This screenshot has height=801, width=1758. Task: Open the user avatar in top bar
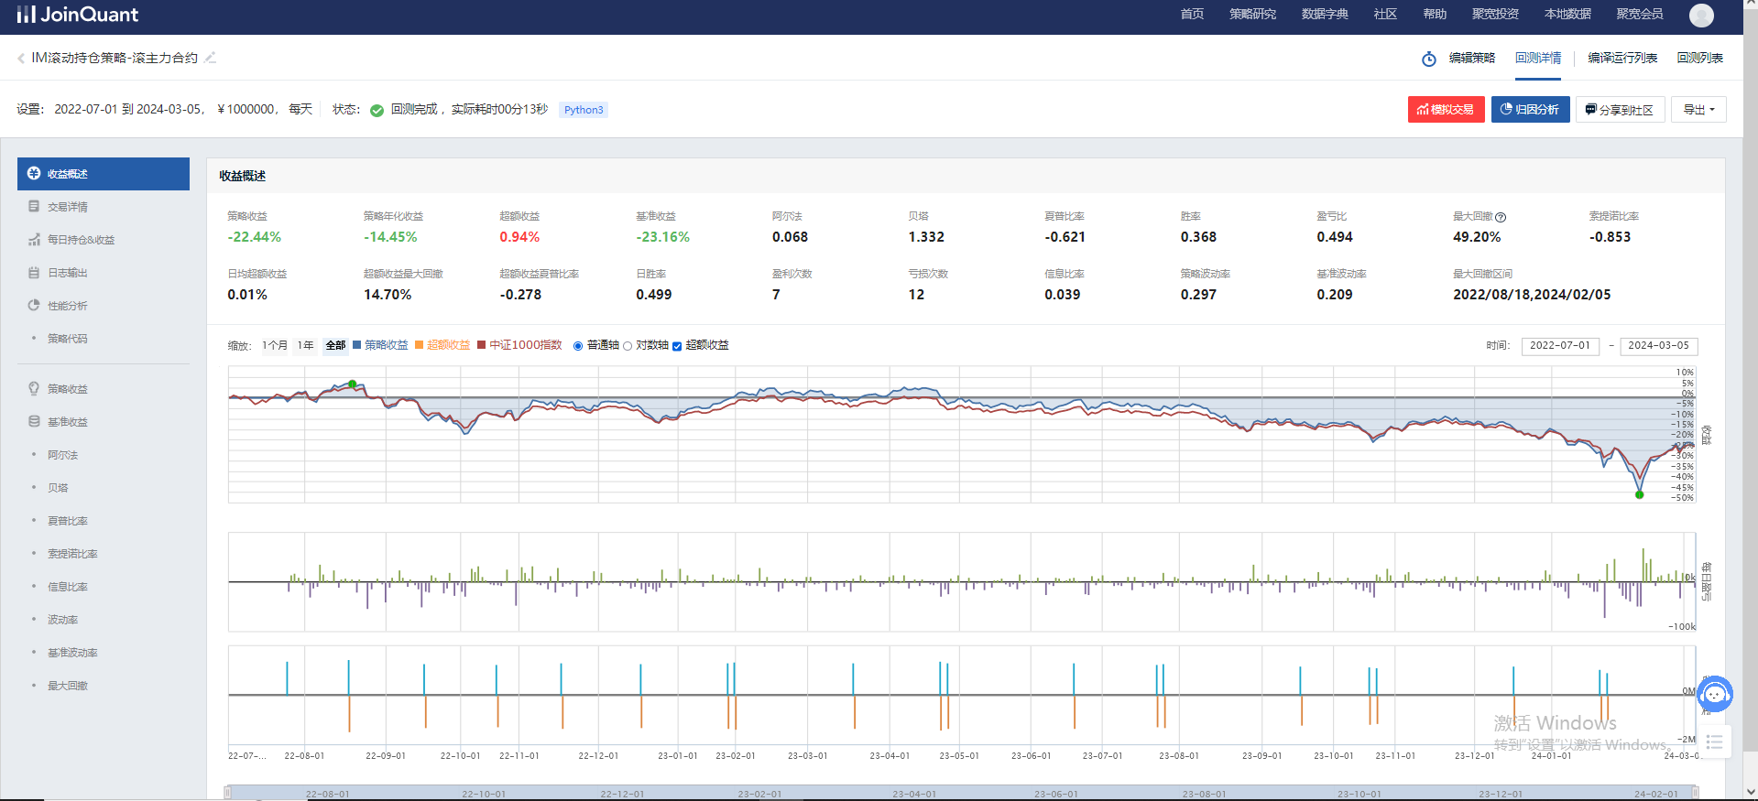pyautogui.click(x=1701, y=15)
